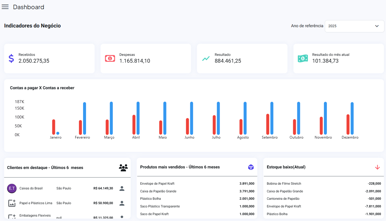This screenshot has width=386, height=221.
Task: Select Bobina de Filme Stretch in low stock
Action: coord(284,183)
